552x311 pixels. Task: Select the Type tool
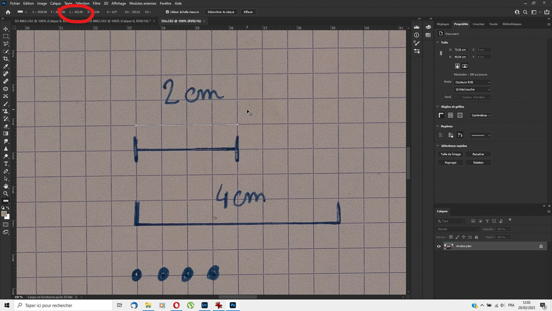(6, 164)
